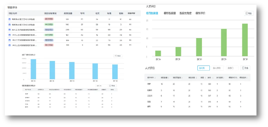Click the 项目评分 column header
Image resolution: width=268 pixels, height=127 pixels.
131,13
